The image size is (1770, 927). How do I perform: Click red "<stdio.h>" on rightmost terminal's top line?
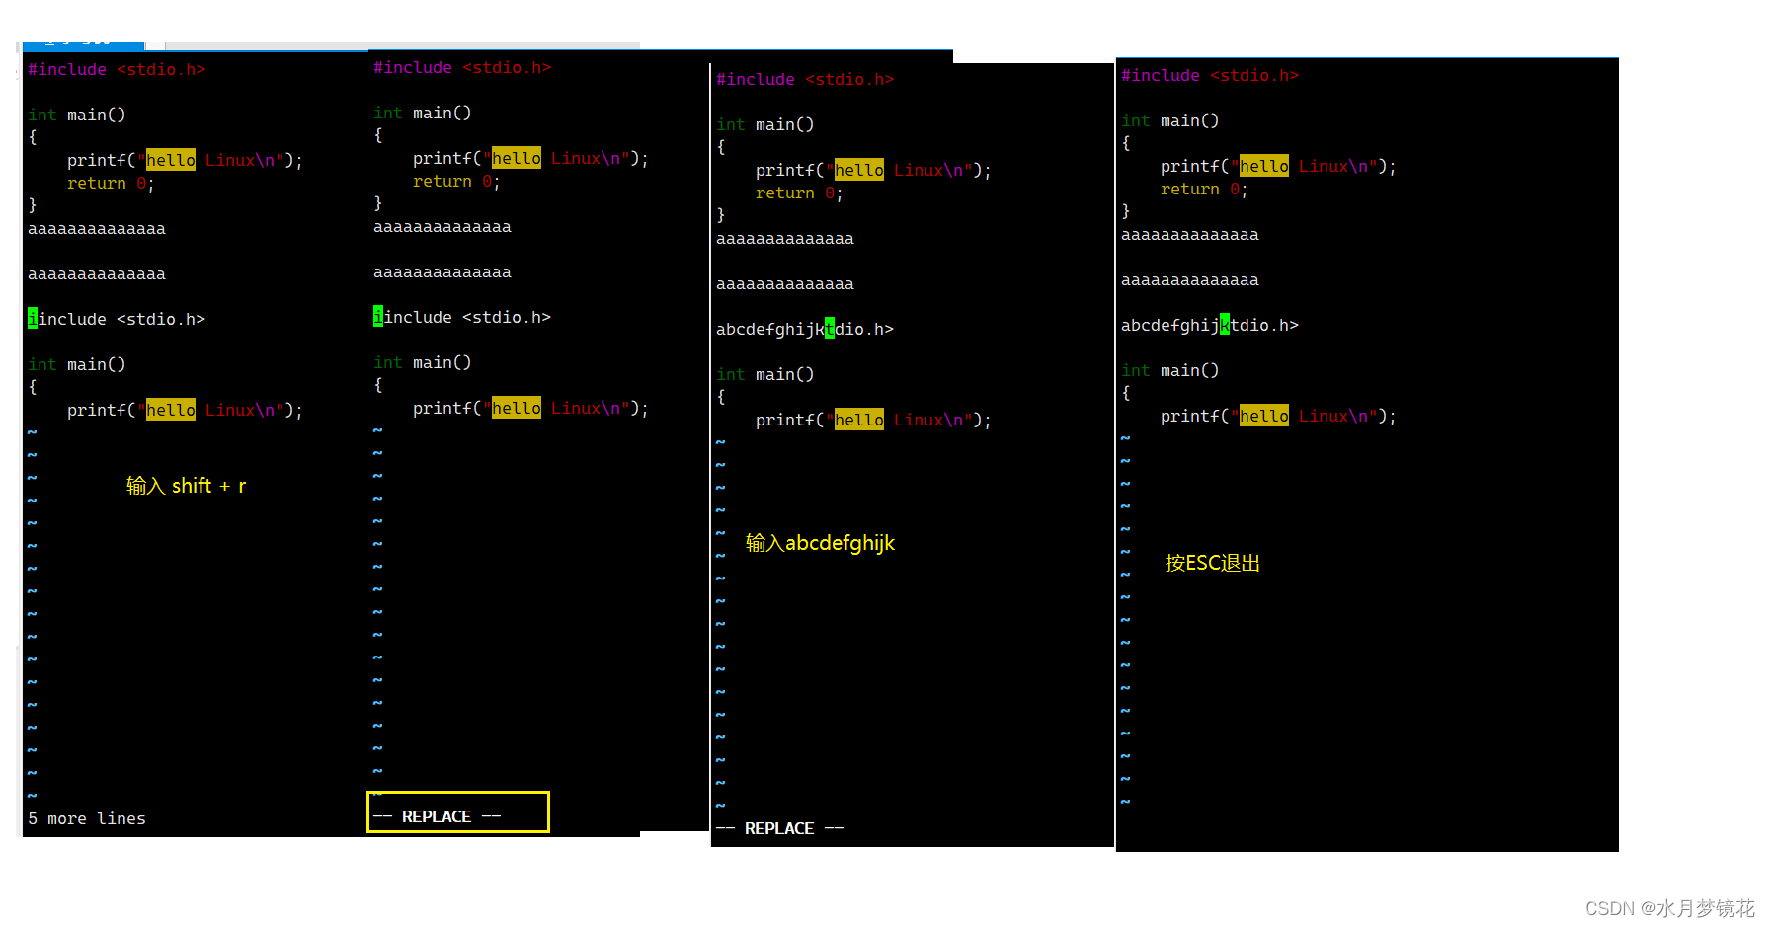(x=1254, y=75)
